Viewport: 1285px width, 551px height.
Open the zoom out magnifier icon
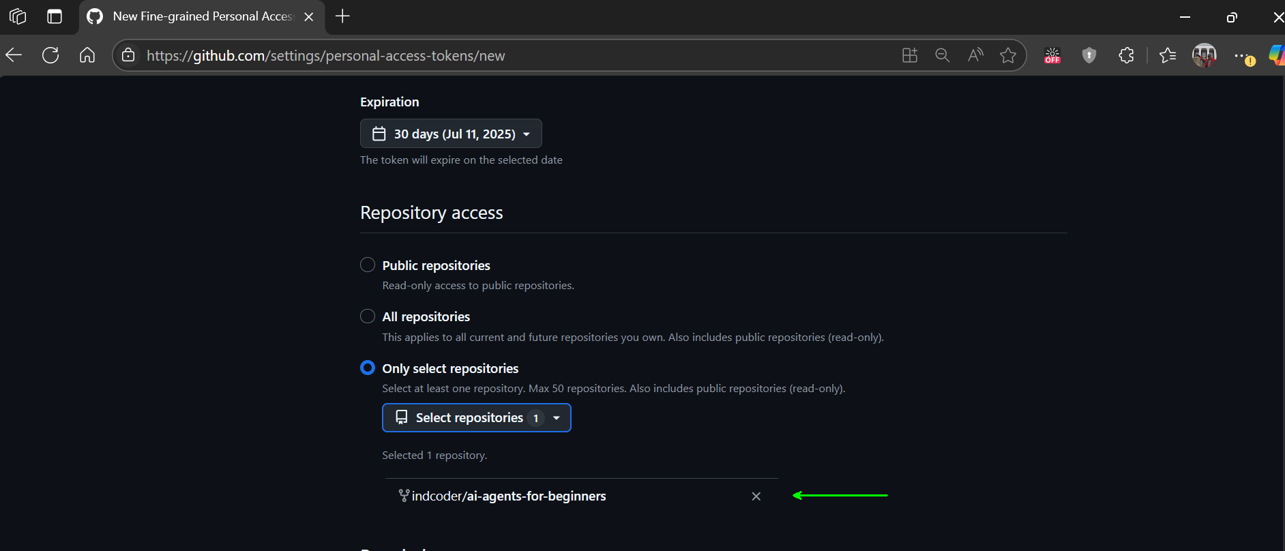tap(943, 55)
